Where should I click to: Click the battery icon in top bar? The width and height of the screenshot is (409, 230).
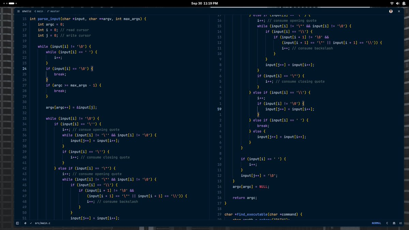(404, 3)
